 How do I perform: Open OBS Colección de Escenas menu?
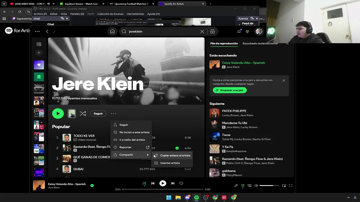point(110,14)
